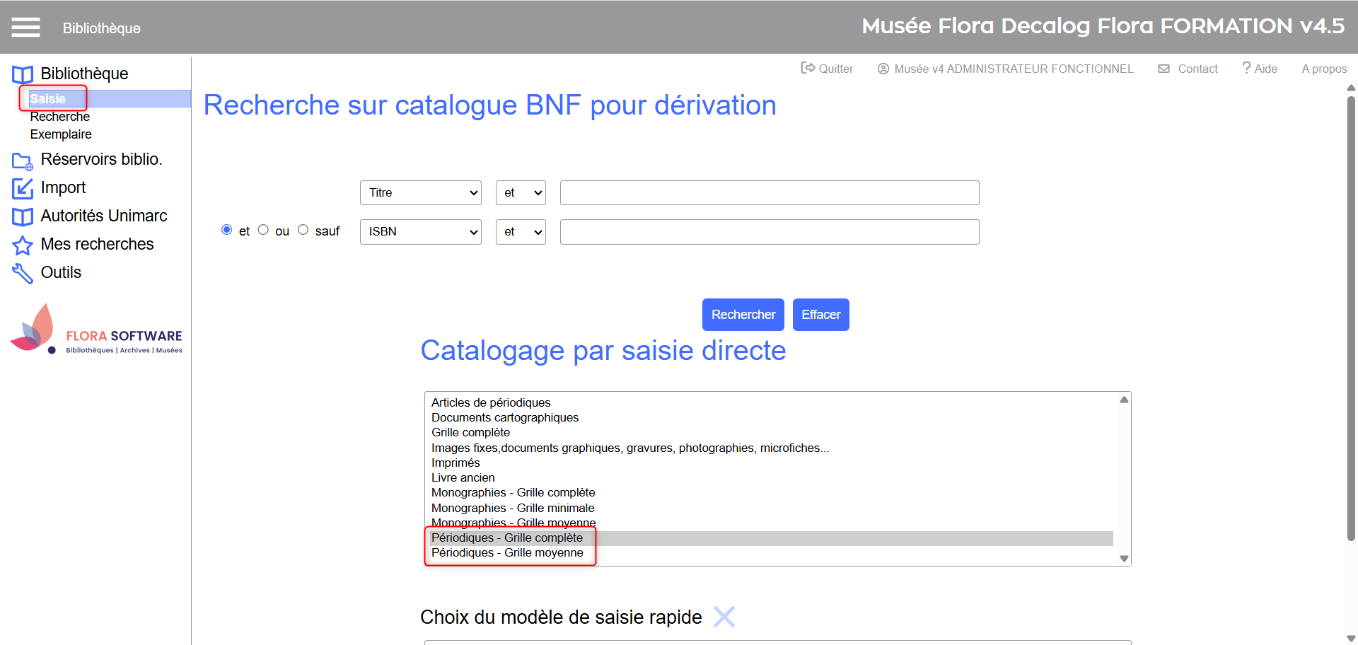Image resolution: width=1358 pixels, height=645 pixels.
Task: Select the "sauf" radio button
Action: tap(303, 230)
